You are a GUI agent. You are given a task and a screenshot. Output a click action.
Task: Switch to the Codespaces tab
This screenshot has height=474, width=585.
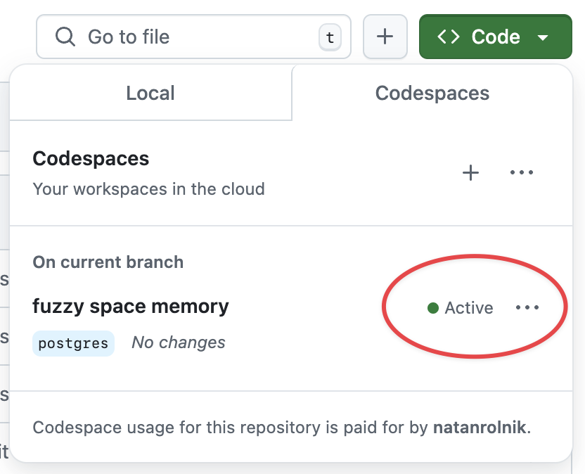431,93
